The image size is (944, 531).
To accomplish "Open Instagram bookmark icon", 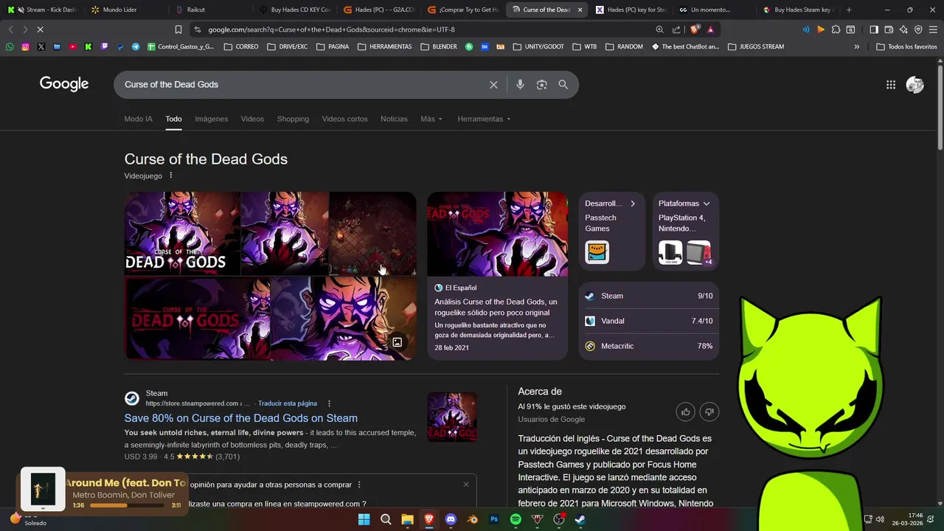I will (25, 46).
